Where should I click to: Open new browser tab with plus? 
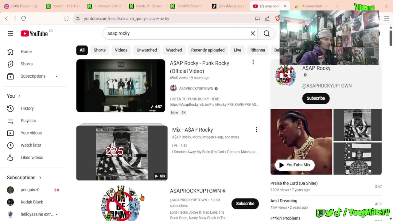tap(337, 6)
